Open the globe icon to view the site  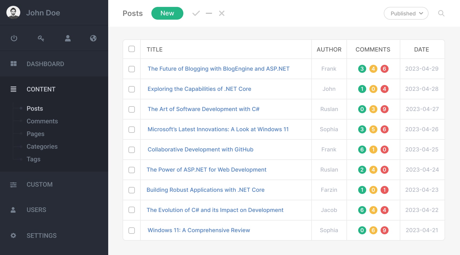pyautogui.click(x=93, y=38)
